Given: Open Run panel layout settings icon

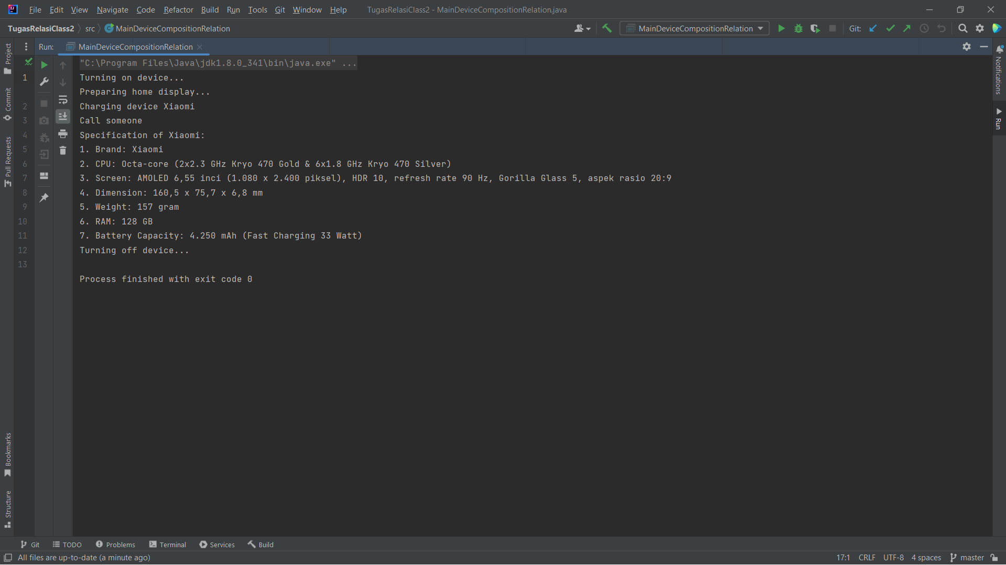Looking at the screenshot, I should pos(44,176).
